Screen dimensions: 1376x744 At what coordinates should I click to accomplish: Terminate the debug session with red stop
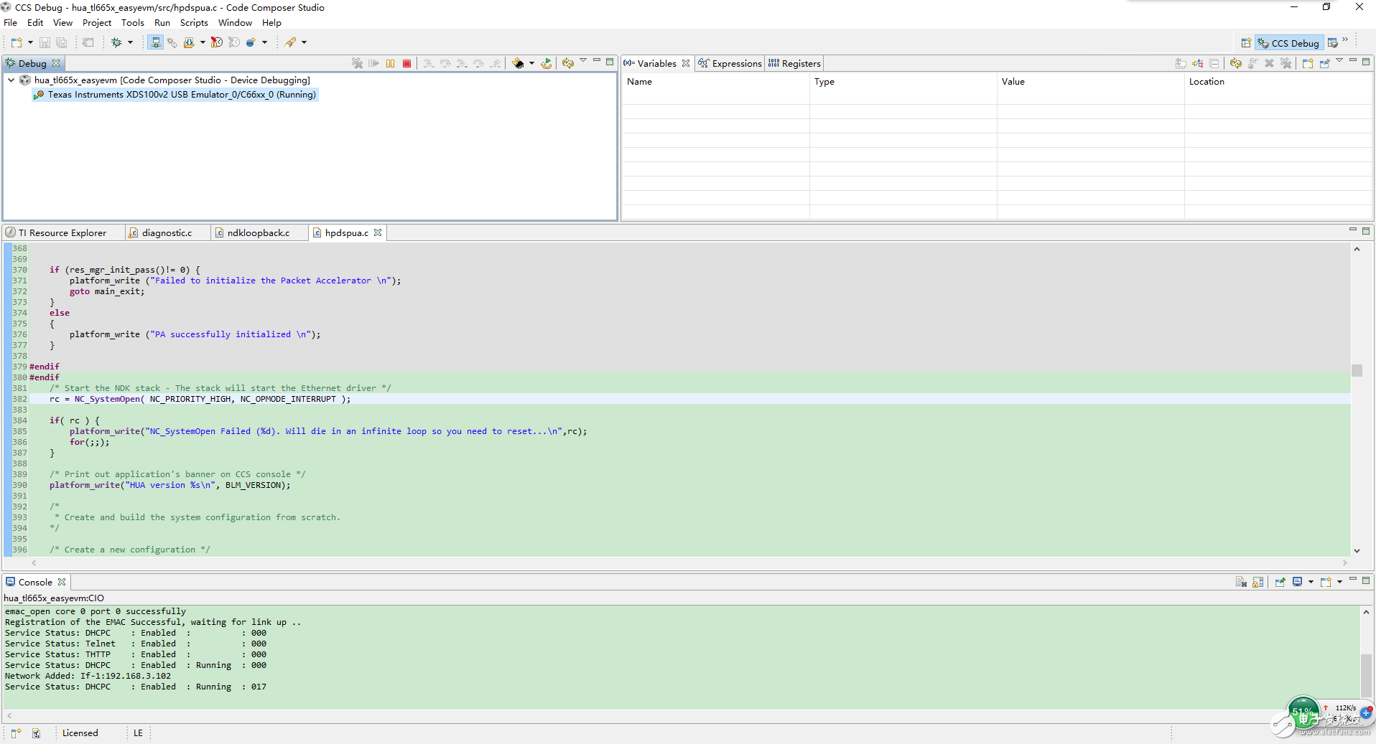406,64
